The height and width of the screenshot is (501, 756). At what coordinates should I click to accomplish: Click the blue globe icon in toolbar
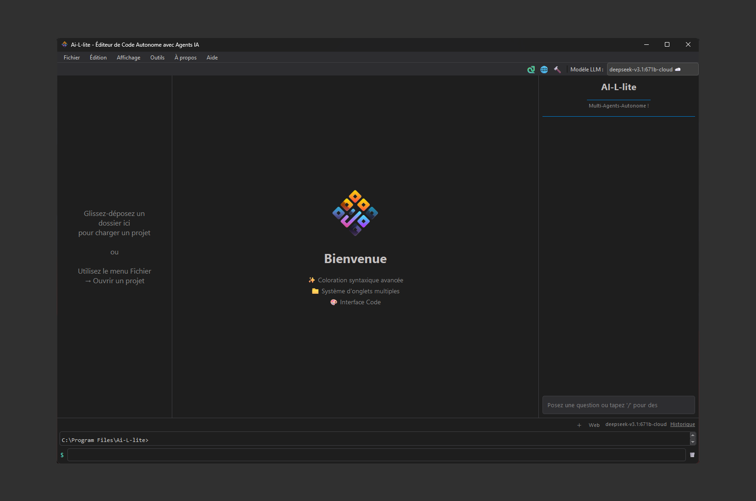[544, 70]
